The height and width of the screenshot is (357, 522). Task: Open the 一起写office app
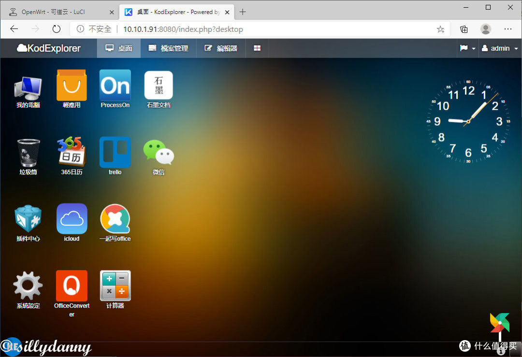115,219
